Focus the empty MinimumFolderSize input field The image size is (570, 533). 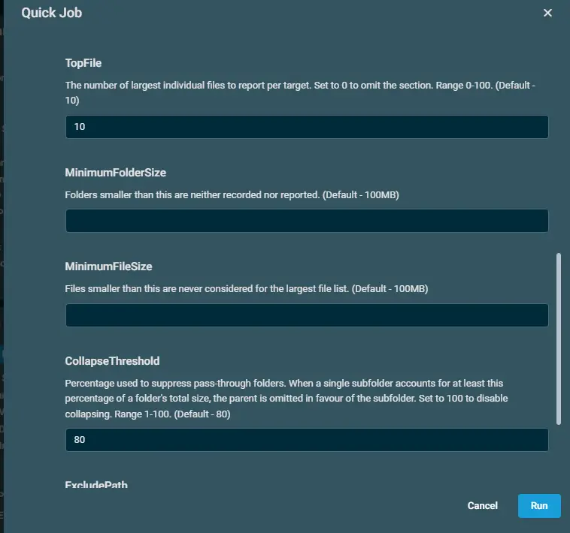tap(307, 221)
